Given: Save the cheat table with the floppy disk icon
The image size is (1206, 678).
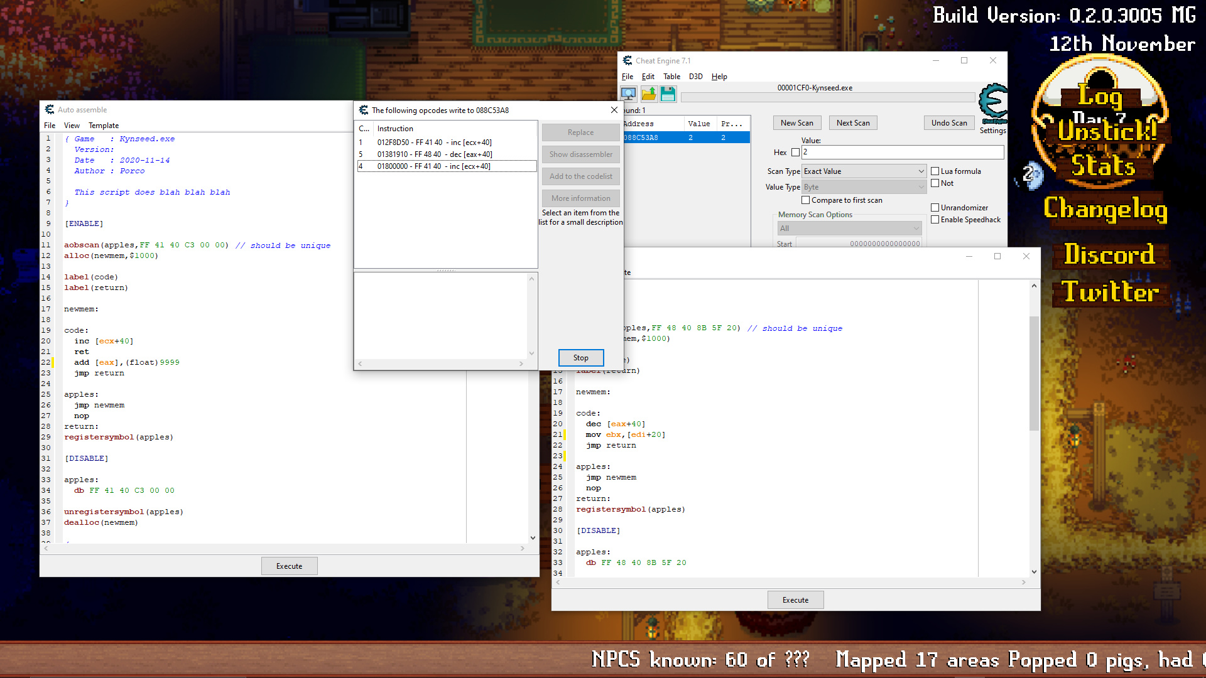Looking at the screenshot, I should click(668, 94).
